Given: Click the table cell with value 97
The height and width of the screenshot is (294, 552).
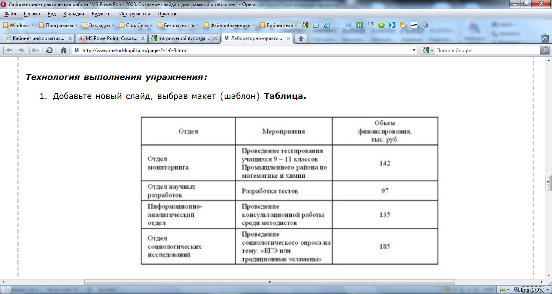Looking at the screenshot, I should (x=385, y=191).
